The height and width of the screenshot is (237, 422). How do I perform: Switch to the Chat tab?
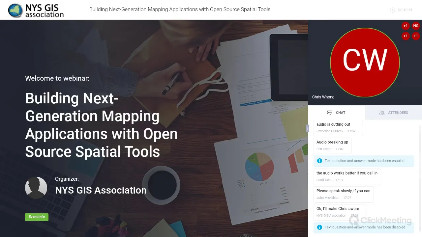(x=336, y=113)
